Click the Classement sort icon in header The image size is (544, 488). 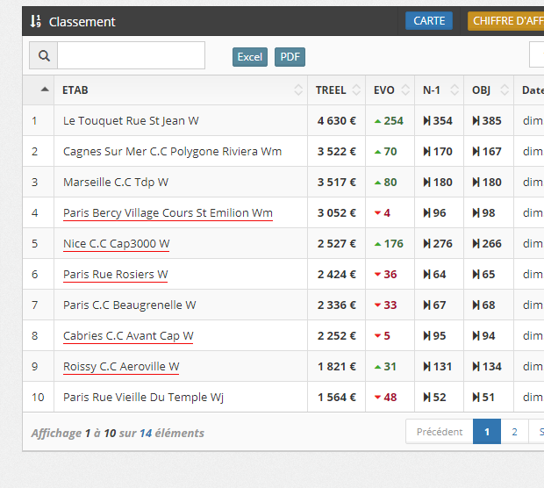35,21
